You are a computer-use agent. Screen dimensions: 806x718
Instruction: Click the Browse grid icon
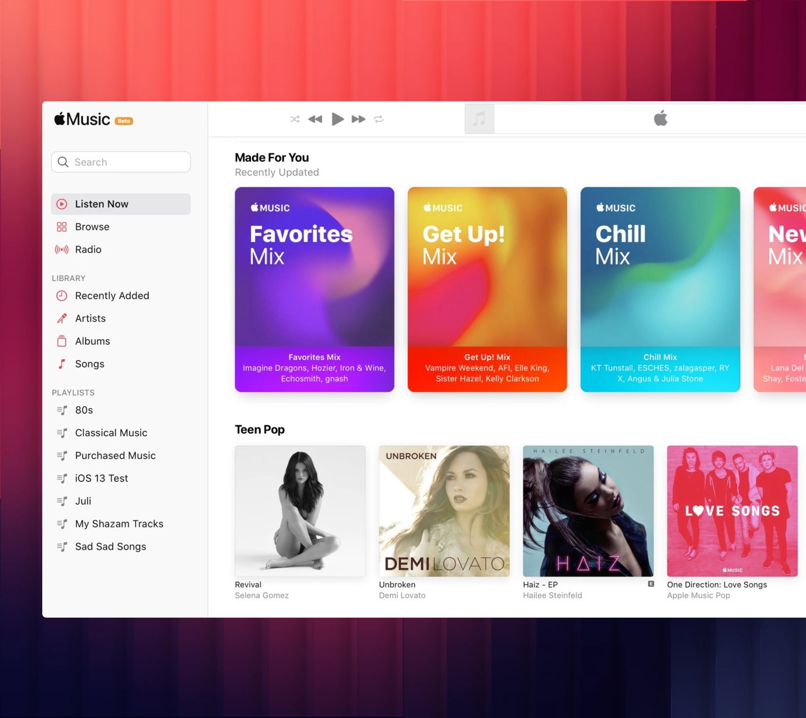[62, 227]
